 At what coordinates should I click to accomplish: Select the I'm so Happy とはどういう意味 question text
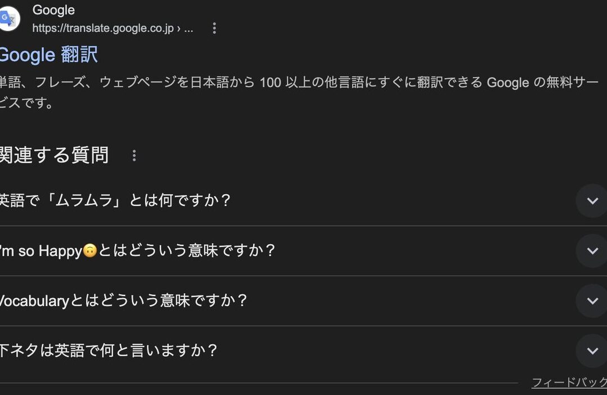pos(138,251)
